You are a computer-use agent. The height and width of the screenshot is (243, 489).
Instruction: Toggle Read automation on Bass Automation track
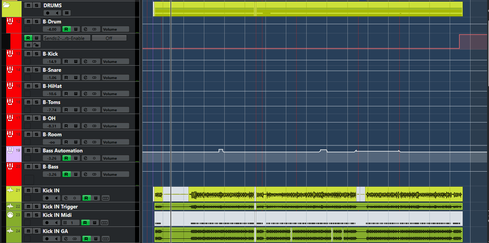[x=67, y=158]
